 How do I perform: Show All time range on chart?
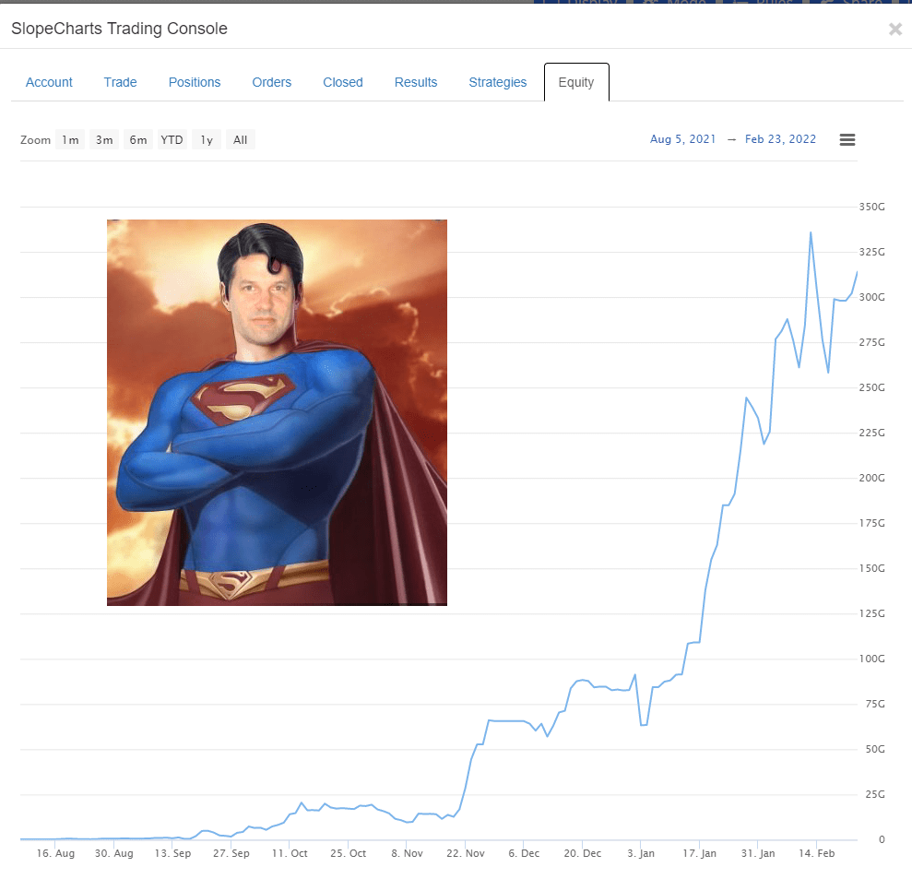point(240,140)
